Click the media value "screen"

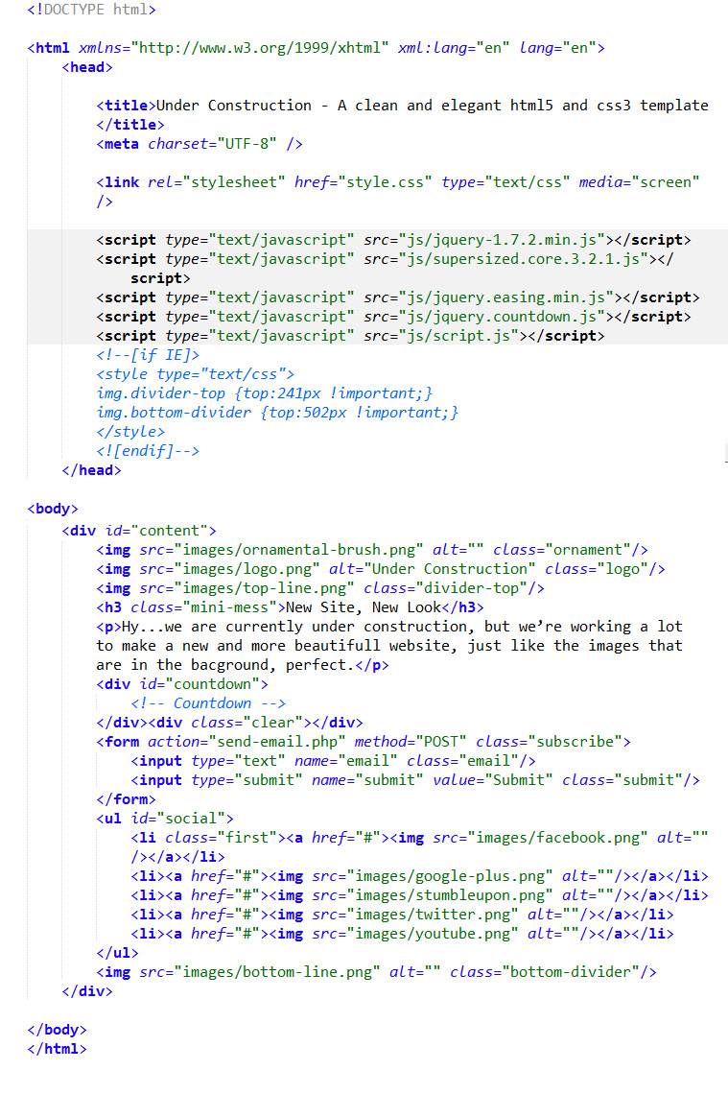[666, 182]
